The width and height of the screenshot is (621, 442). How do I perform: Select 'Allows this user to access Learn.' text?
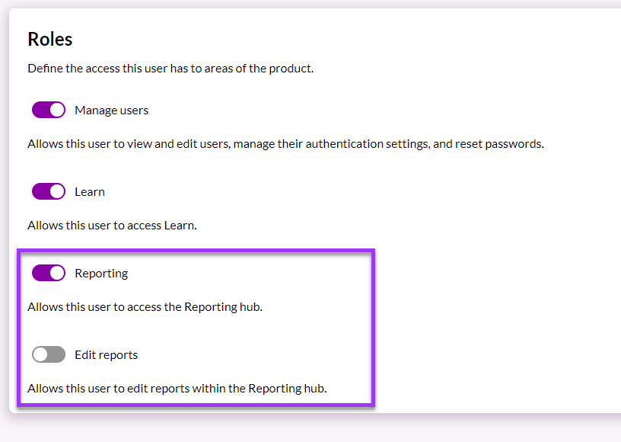pos(112,226)
